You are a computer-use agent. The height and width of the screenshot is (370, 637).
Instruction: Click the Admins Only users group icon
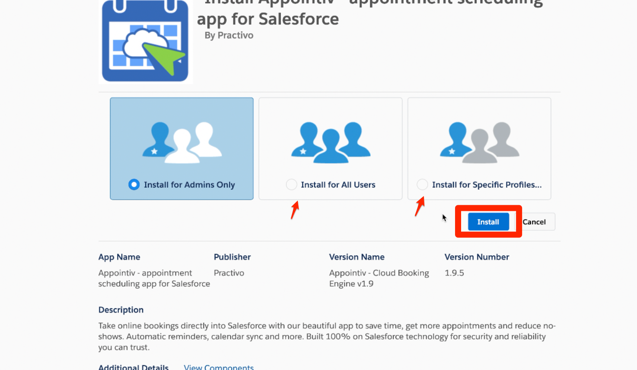pyautogui.click(x=182, y=142)
